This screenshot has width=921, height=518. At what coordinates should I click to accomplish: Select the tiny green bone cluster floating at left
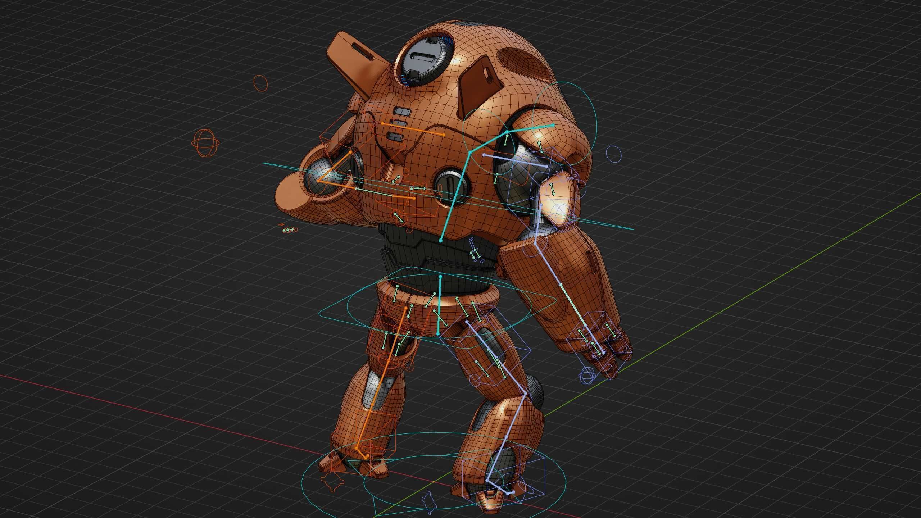click(289, 229)
